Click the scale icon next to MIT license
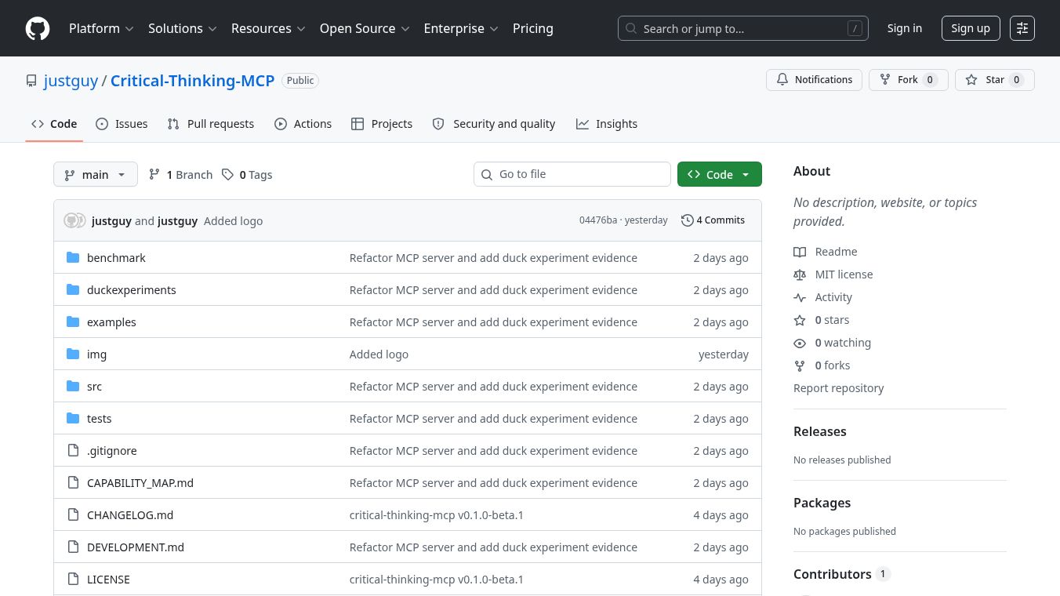1060x596 pixels. click(800, 274)
